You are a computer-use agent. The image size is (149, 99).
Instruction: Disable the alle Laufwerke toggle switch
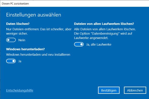tap(79, 44)
